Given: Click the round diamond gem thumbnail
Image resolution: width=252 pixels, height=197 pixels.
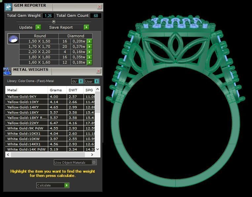Looking at the screenshot, I should tap(14, 39).
